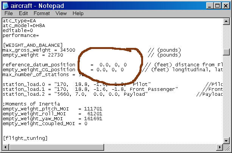Image resolution: width=232 pixels, height=153 pixels.
Task: Click the horizontal scrollbar right arrow
Action: tap(220, 147)
